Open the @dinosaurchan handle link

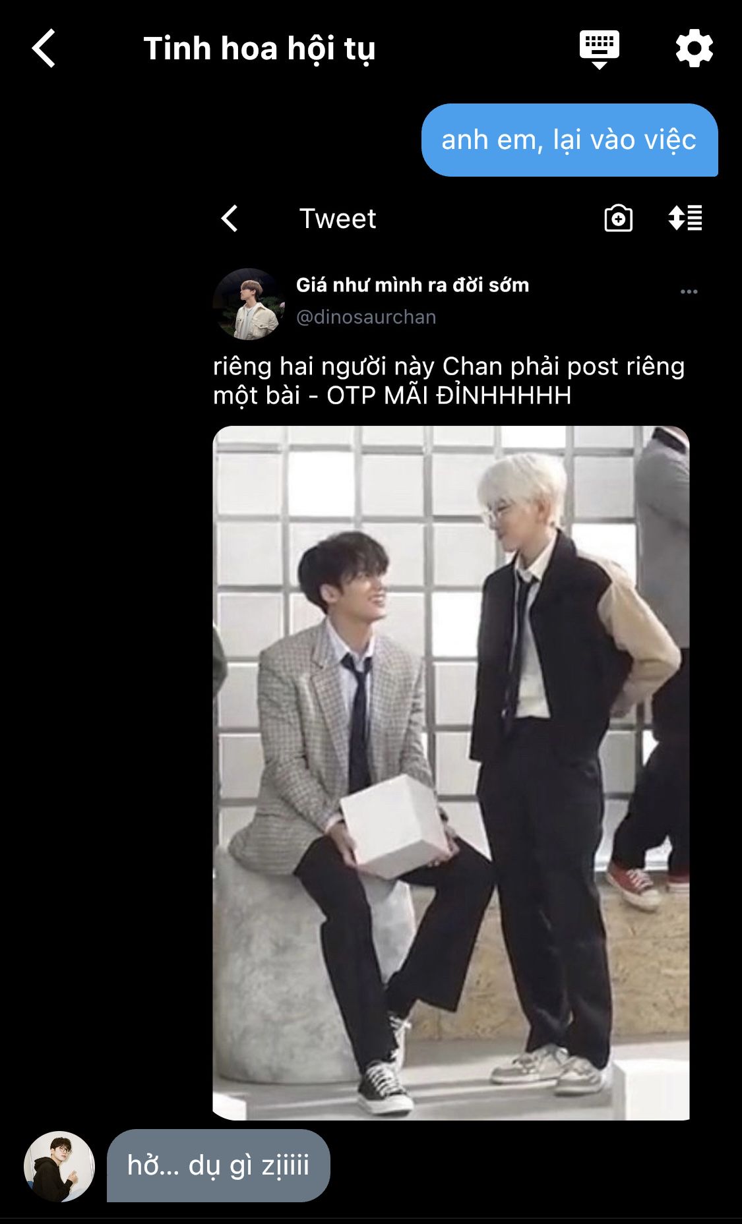pyautogui.click(x=366, y=317)
